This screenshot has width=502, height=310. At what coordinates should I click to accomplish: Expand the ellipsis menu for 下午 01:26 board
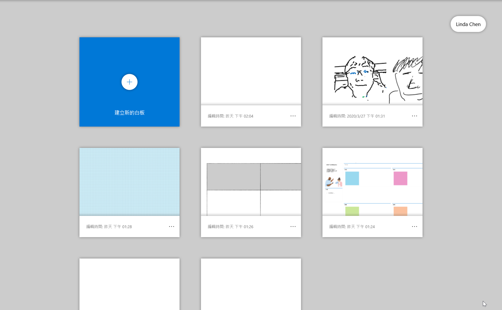293,226
